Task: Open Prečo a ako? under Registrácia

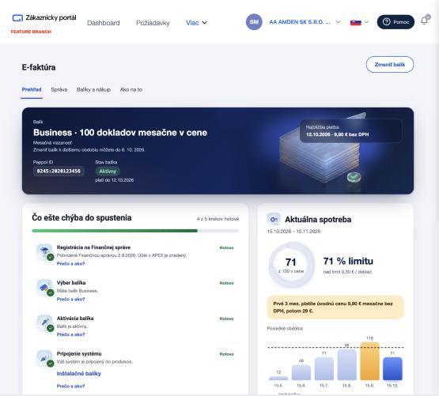Action: click(x=70, y=264)
